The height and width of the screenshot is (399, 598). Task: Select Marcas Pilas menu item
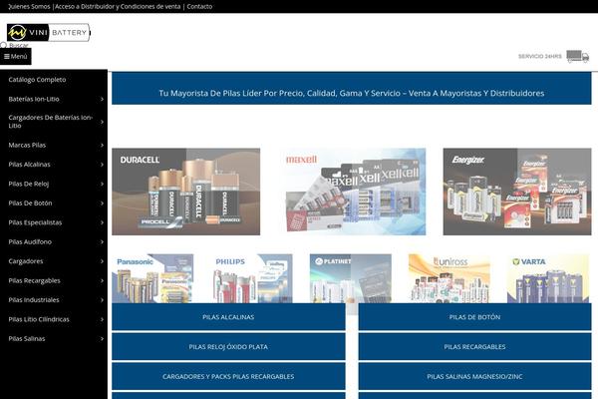(27, 145)
